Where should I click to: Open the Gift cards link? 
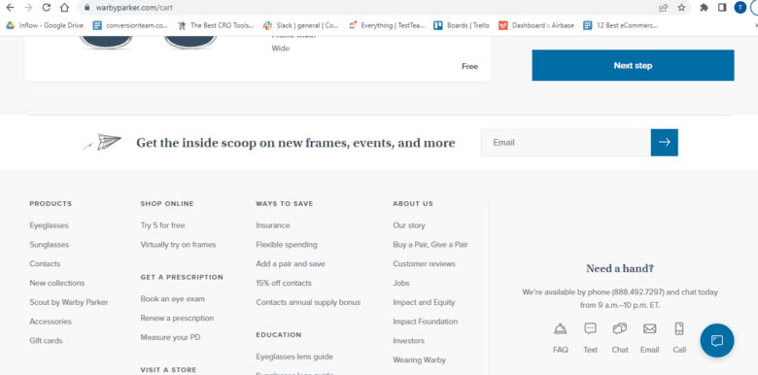tap(46, 341)
